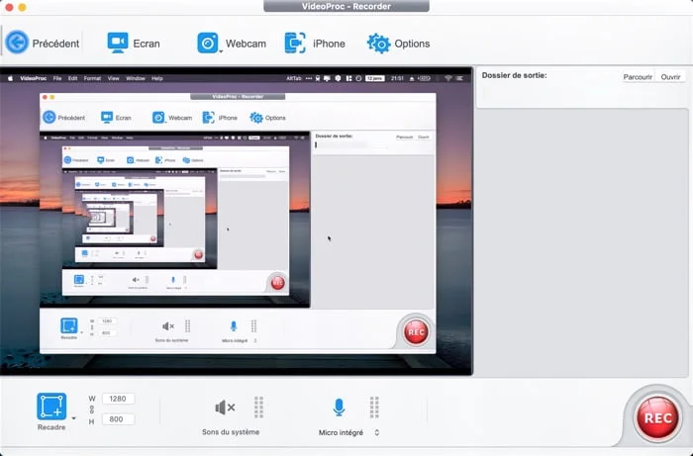Click the H height field showing 800
693x456 pixels.
118,419
